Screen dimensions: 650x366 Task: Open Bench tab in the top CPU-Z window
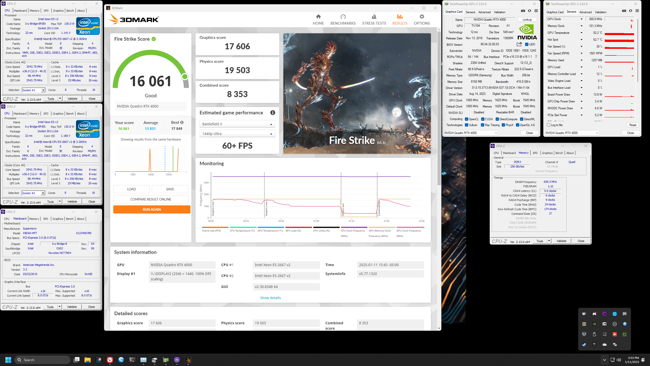pyautogui.click(x=70, y=11)
